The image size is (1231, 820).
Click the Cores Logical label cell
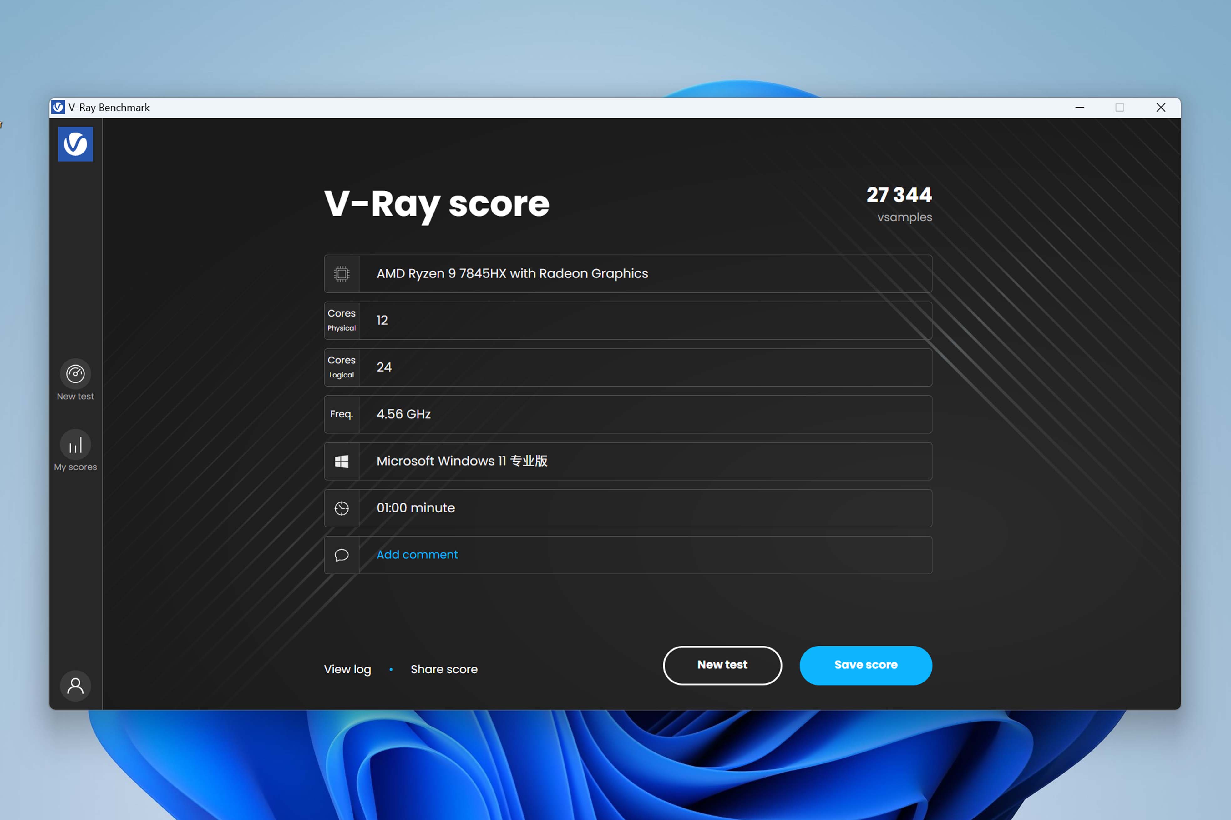point(342,367)
